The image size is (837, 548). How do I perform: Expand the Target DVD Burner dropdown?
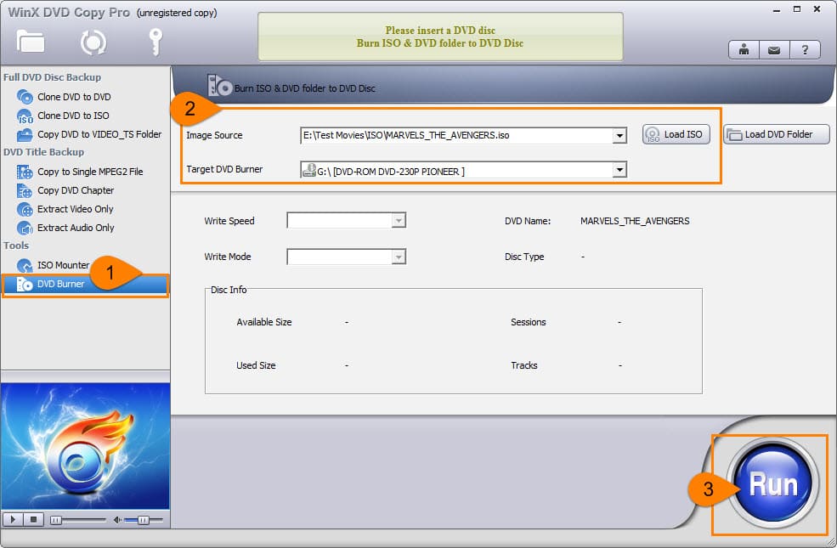(x=619, y=171)
